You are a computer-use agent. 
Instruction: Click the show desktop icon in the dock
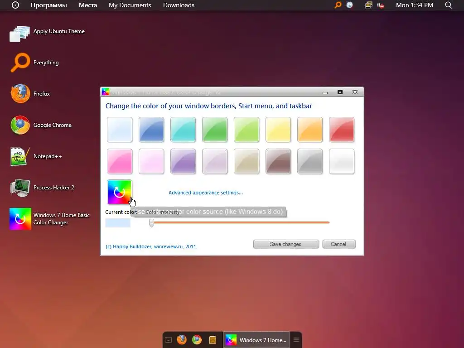coord(169,340)
